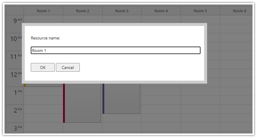Click the Room 5 cell at 2 PM

click(x=200, y=109)
